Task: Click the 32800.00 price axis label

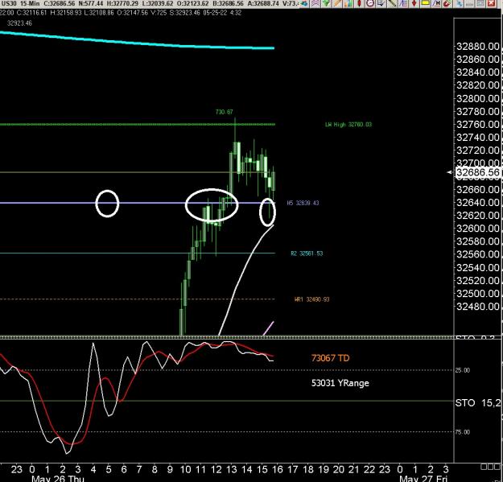Action: [478, 98]
